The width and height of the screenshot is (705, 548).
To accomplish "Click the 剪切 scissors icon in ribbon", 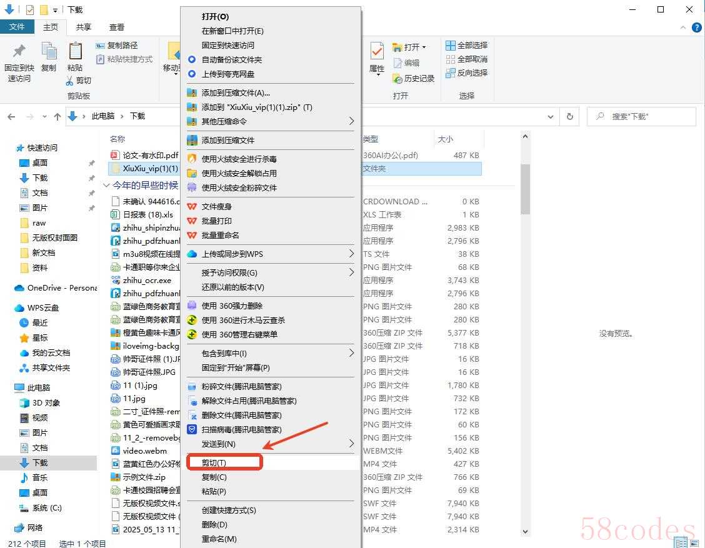I will 70,81.
